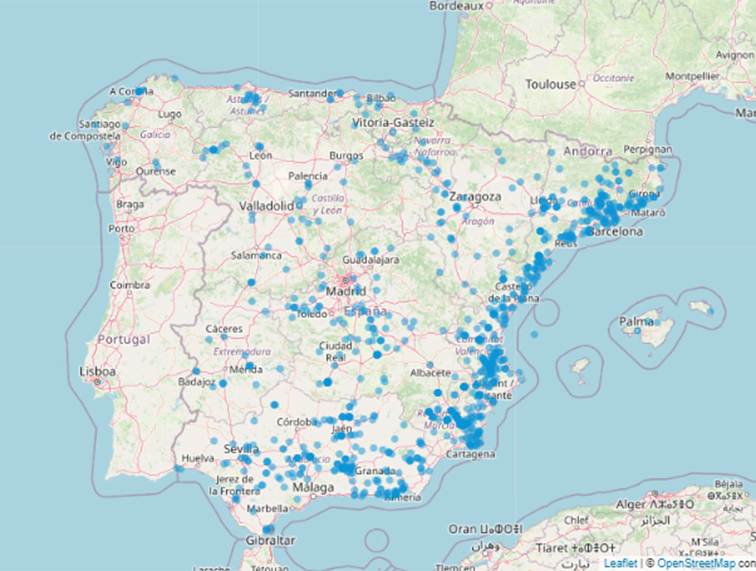The image size is (756, 571).
Task: Click the Toulouse city label
Action: pyautogui.click(x=551, y=84)
